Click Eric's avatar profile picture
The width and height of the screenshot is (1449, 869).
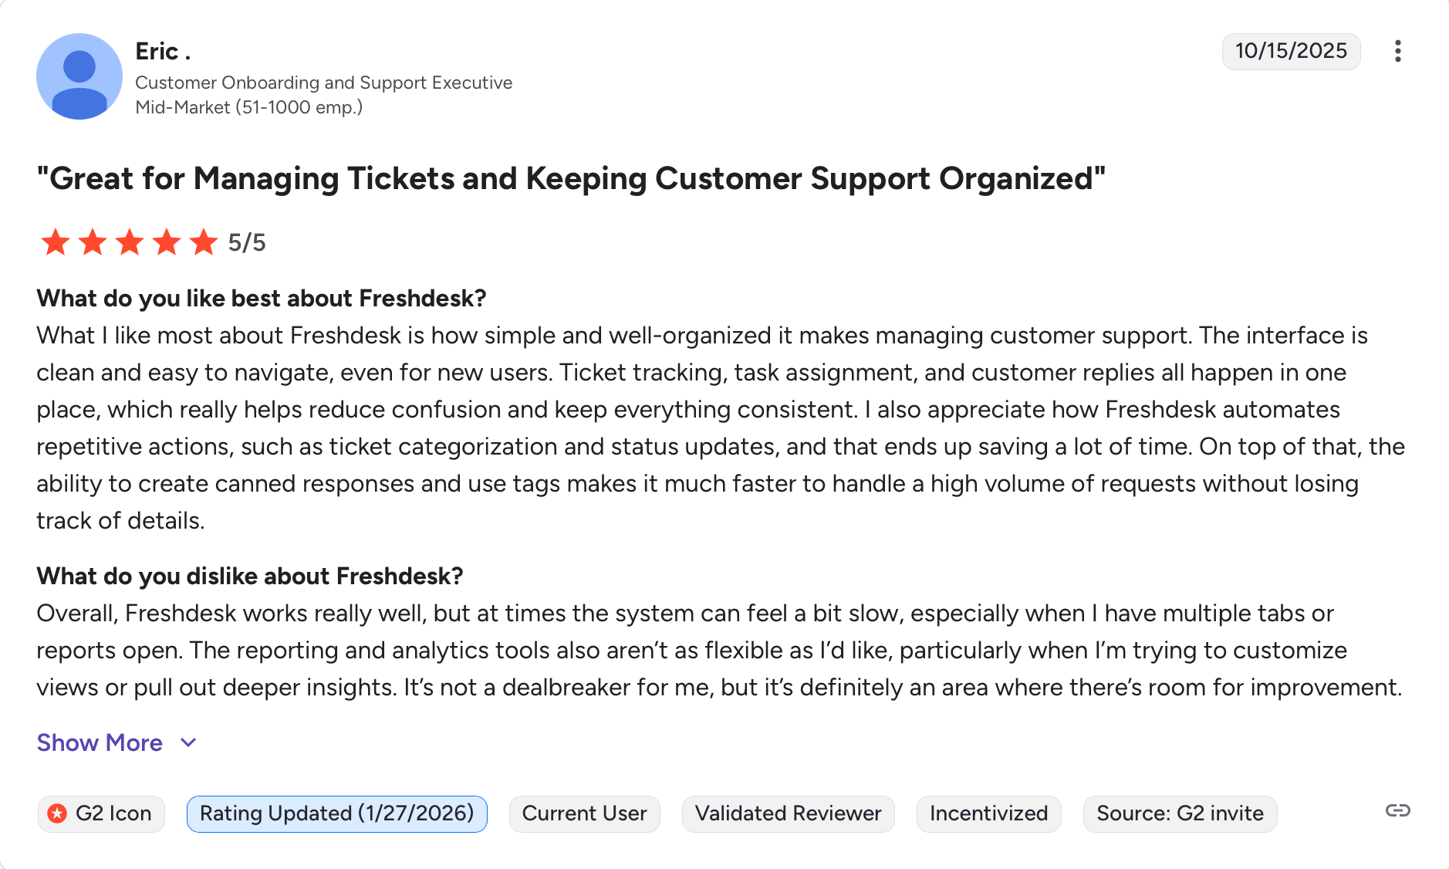point(79,76)
